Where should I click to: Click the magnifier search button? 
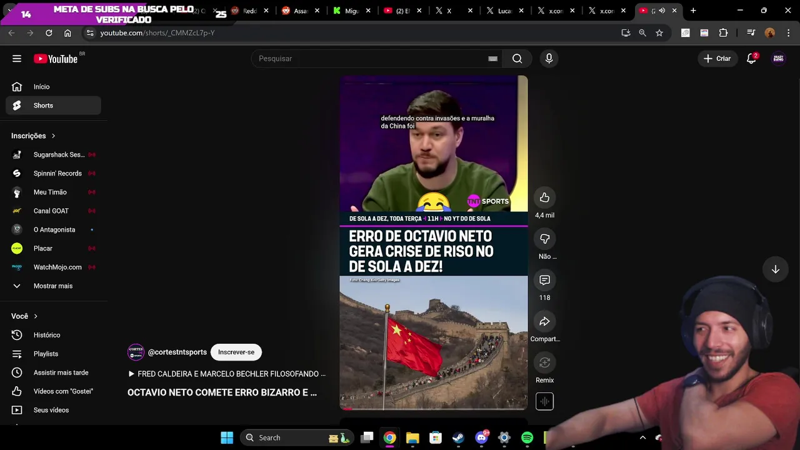(x=517, y=59)
